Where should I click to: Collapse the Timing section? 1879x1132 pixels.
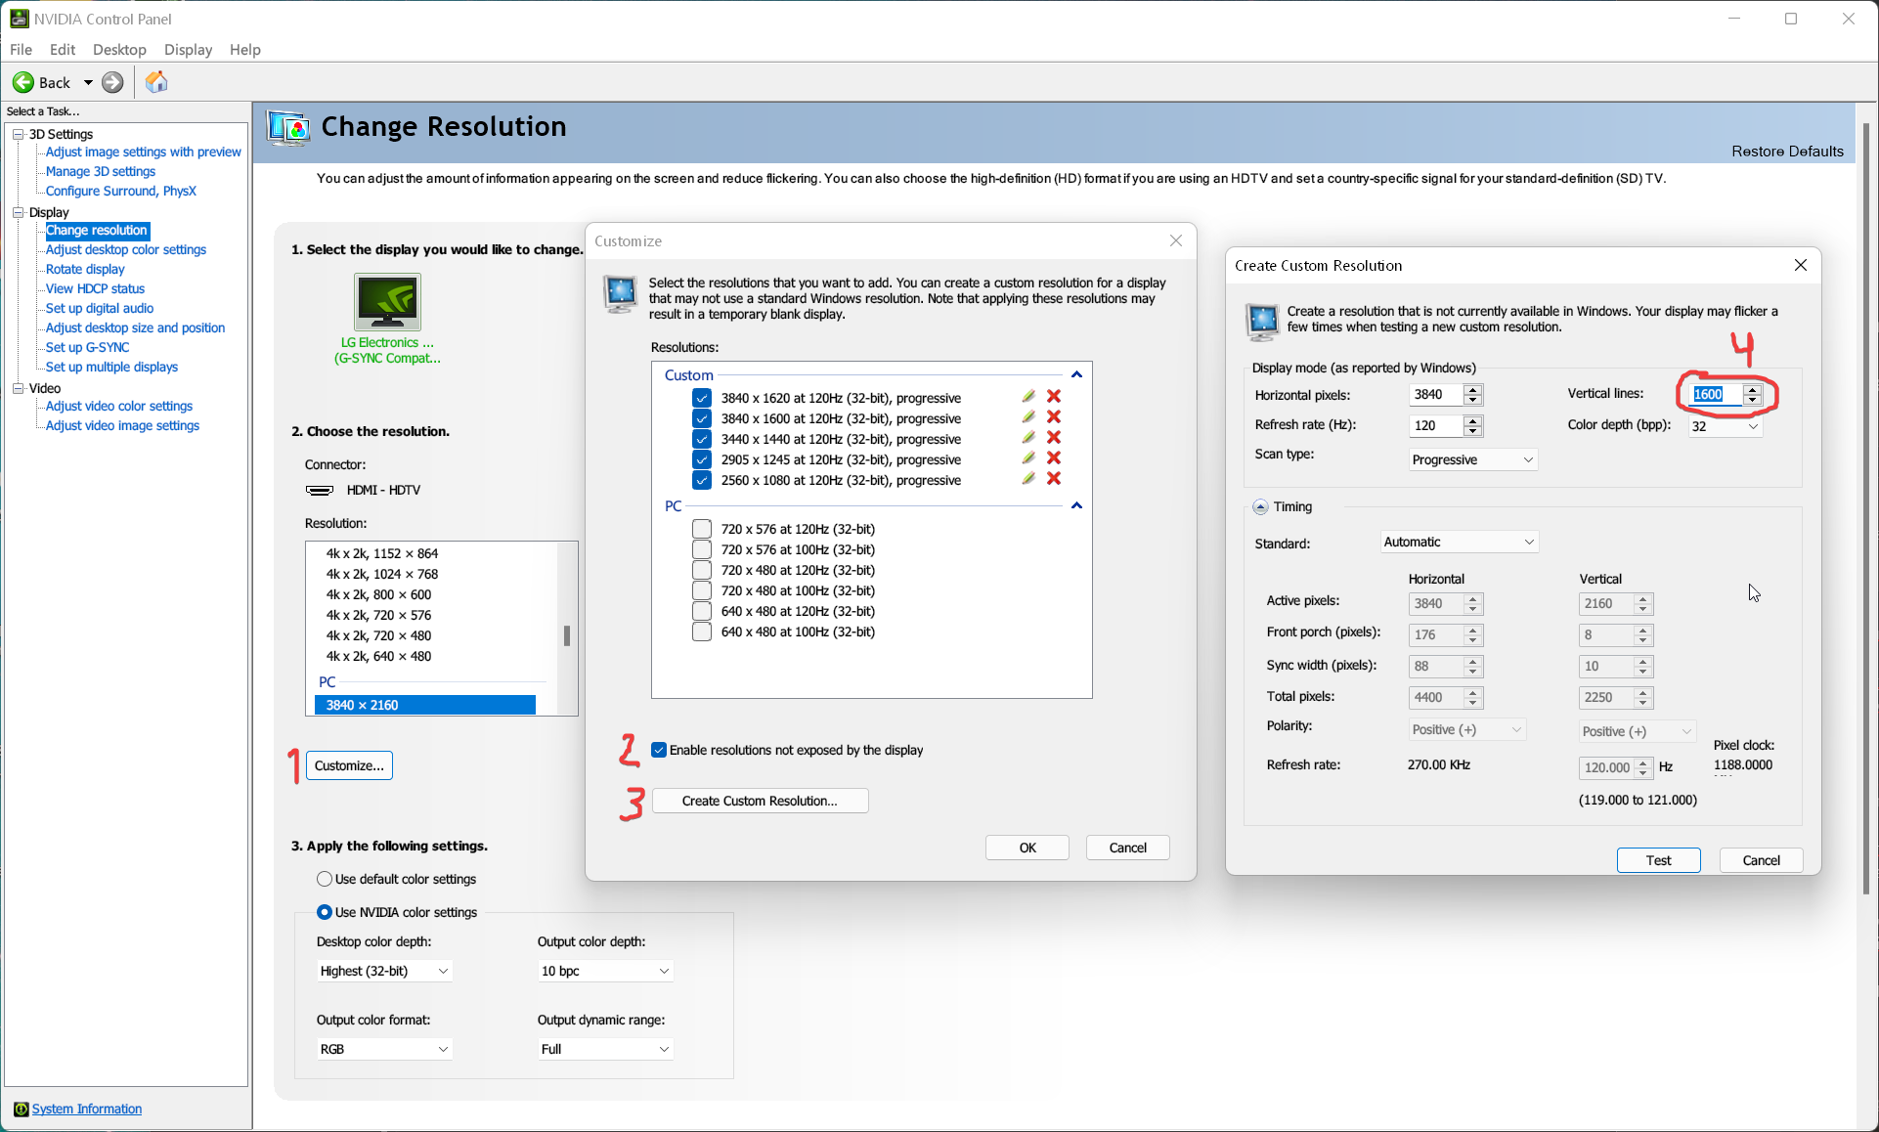pos(1261,506)
